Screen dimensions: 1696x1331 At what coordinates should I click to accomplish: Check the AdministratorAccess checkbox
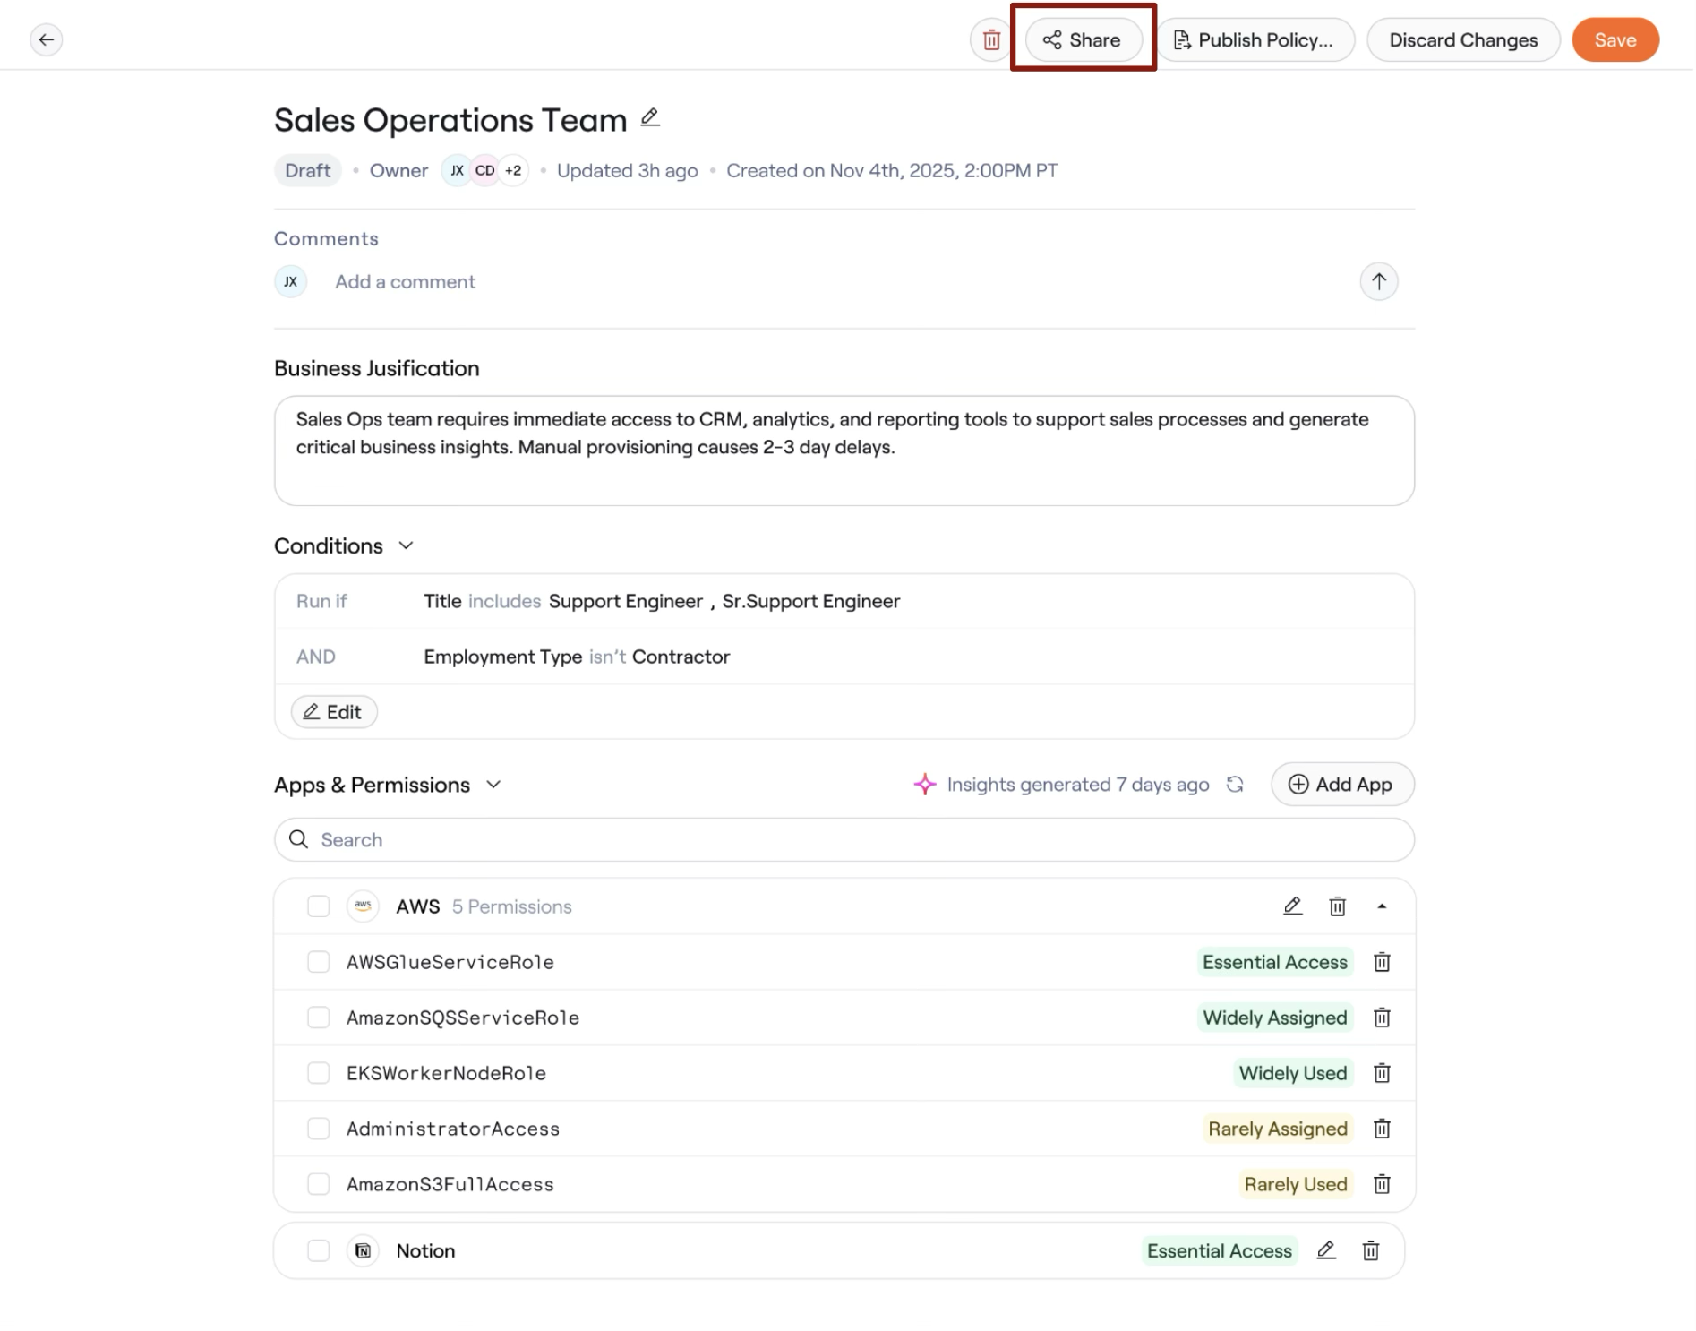coord(318,1129)
